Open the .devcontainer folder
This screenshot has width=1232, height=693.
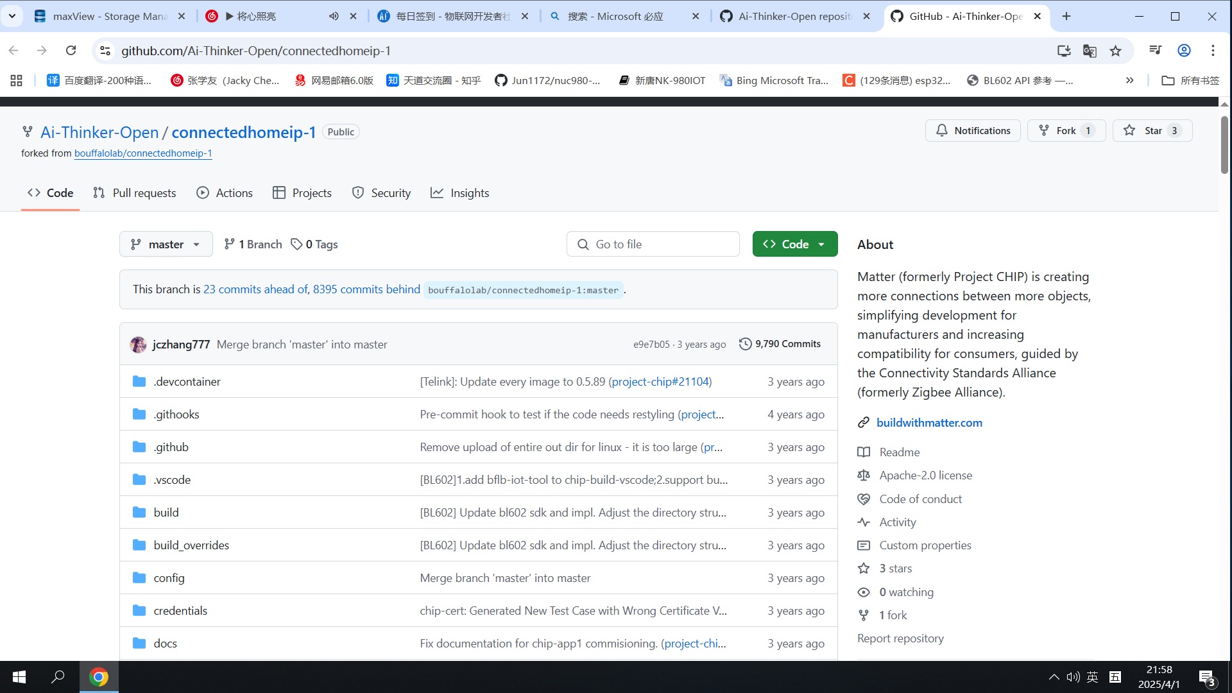coord(187,381)
